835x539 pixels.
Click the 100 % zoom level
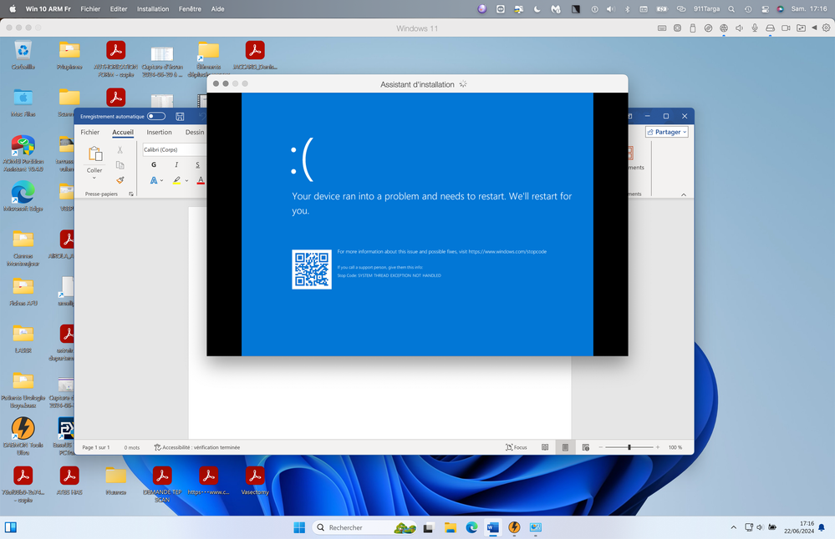675,447
